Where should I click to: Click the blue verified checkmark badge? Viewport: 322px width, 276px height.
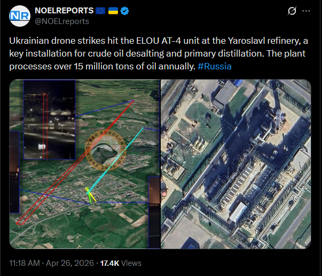(x=124, y=11)
